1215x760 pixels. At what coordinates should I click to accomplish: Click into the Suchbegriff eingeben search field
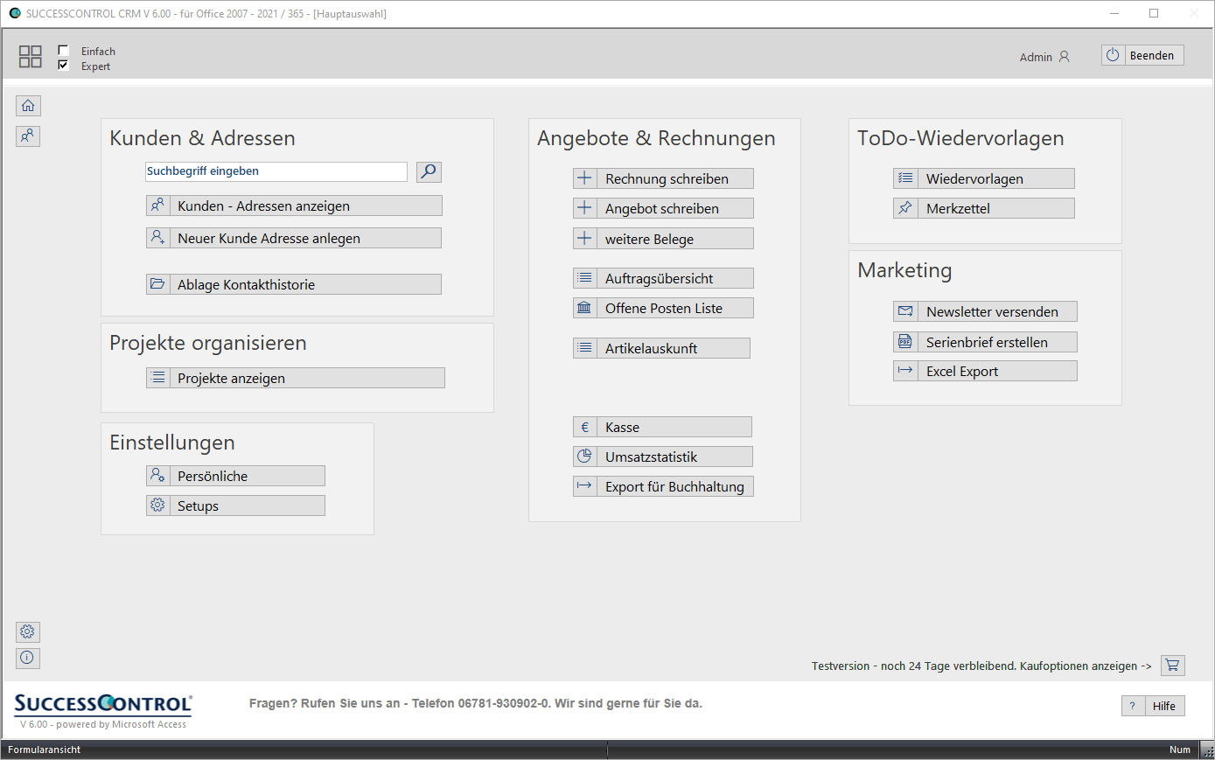pos(276,171)
